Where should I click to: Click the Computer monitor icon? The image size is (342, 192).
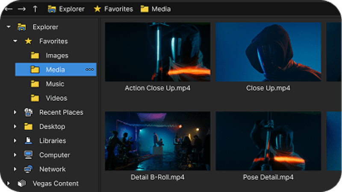tap(28, 155)
